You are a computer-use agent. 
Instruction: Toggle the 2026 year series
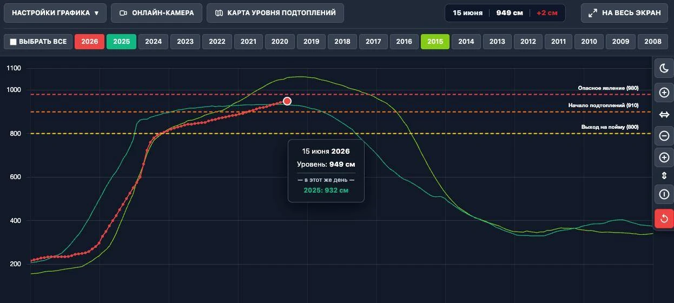tap(89, 42)
